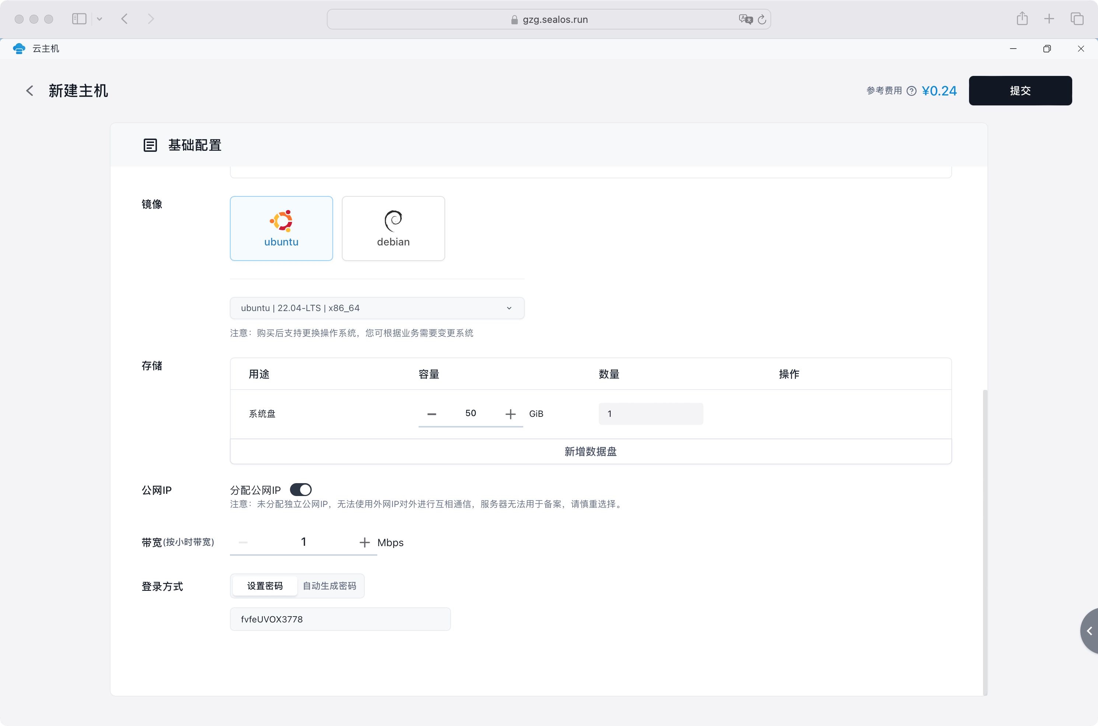Open a new browser tab
This screenshot has height=726, width=1098.
coord(1049,19)
